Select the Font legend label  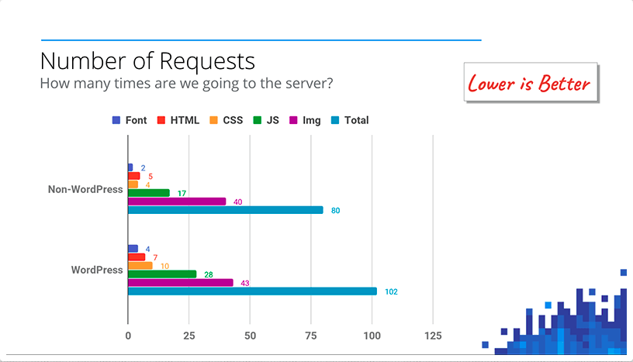click(136, 120)
